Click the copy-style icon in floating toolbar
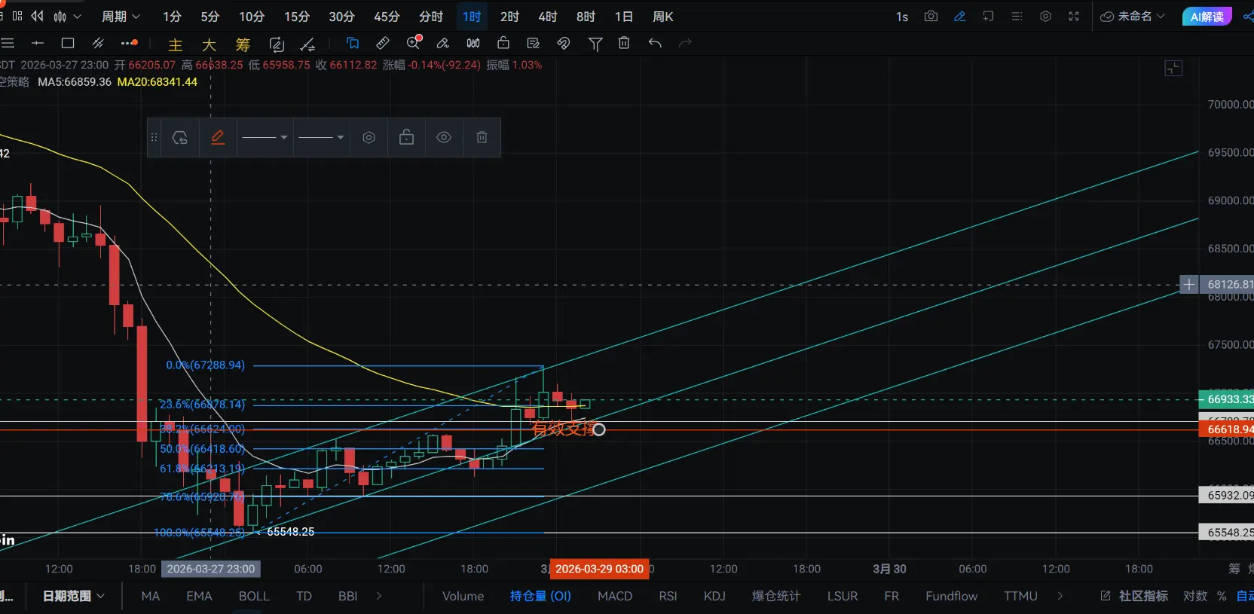1254x614 pixels. 180,137
